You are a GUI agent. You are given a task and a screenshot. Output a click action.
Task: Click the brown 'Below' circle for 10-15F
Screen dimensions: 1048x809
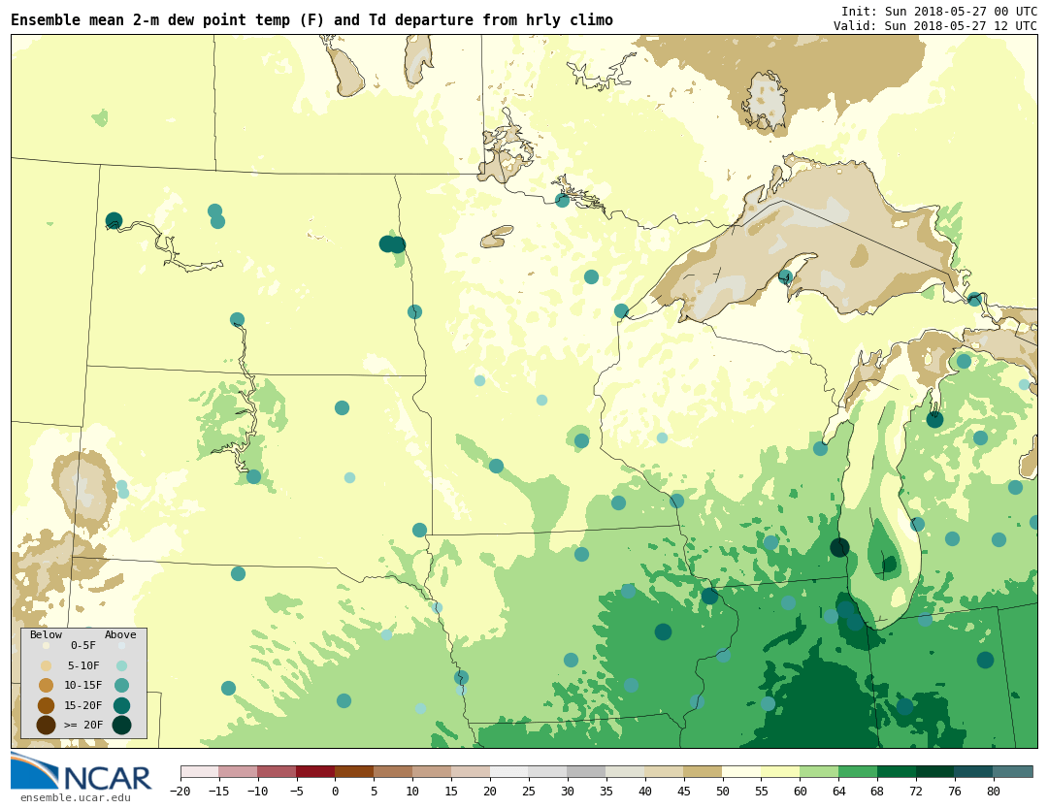[x=47, y=686]
